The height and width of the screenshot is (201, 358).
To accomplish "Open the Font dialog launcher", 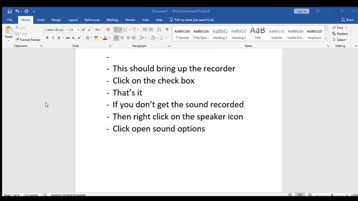I will coord(110,46).
